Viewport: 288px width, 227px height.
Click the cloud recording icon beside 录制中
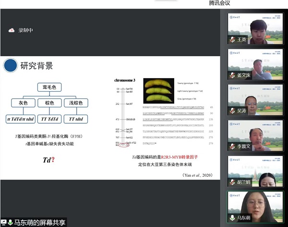(x=12, y=30)
